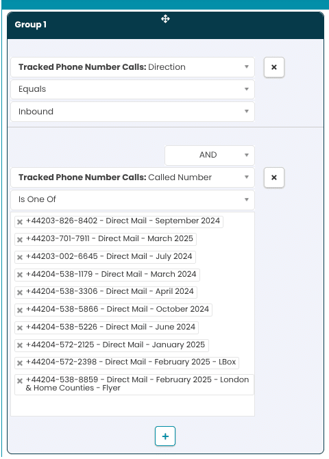Viewport: 329px width, 459px height.
Task: Remove the July 2024 Direct Mail tag
Action: point(20,258)
